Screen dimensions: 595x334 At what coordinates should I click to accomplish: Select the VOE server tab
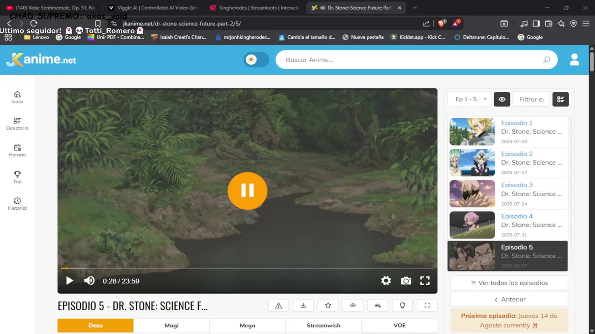pyautogui.click(x=399, y=326)
